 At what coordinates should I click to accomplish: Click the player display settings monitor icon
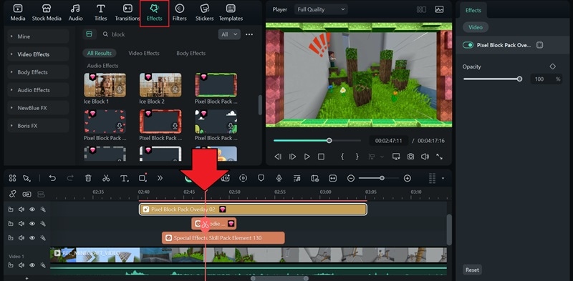click(x=396, y=157)
